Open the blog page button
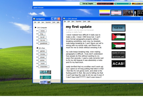The image size is (143, 107). click(x=42, y=34)
